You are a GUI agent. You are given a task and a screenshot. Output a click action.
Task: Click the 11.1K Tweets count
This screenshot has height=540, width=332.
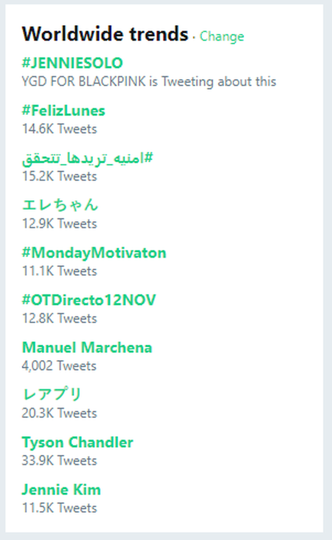(x=59, y=271)
